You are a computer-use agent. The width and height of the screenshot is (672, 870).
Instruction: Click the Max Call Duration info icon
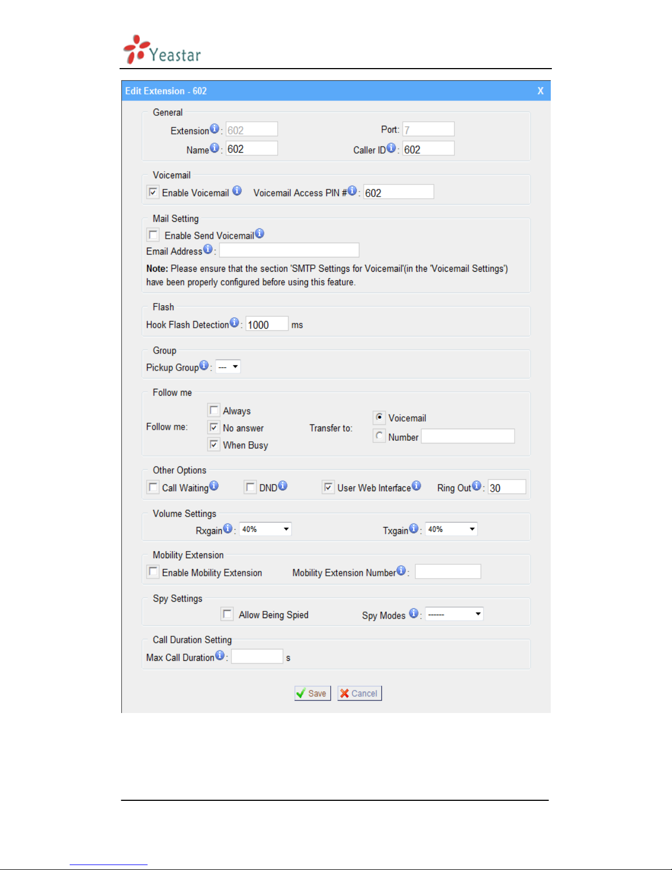pos(220,655)
